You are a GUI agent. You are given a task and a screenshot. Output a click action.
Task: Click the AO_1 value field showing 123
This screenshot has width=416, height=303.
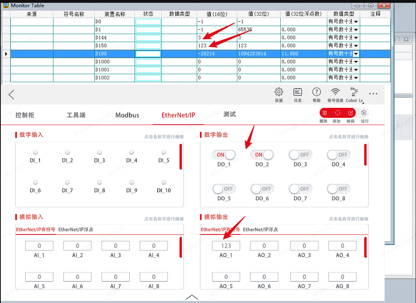pos(226,246)
